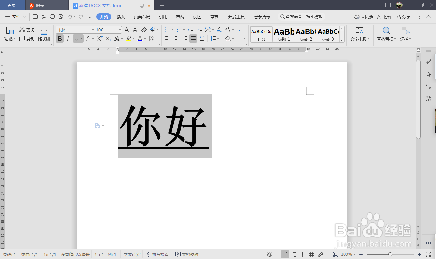Click the command search box (查找命令)

pyautogui.click(x=301, y=17)
